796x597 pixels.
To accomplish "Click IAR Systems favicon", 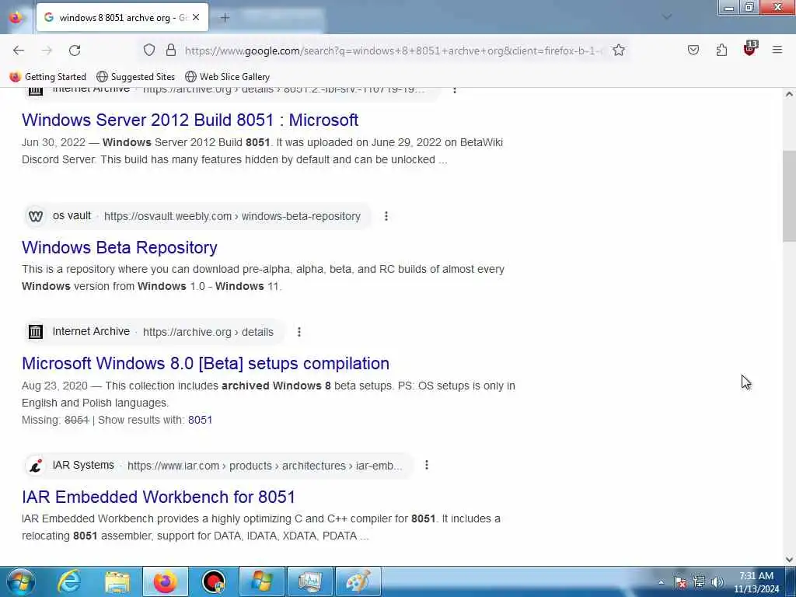I will pyautogui.click(x=36, y=465).
